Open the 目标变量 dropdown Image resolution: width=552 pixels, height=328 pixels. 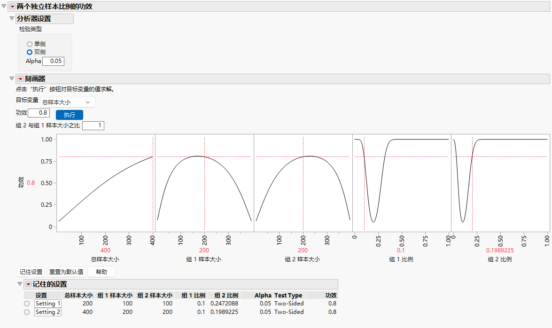pos(68,102)
